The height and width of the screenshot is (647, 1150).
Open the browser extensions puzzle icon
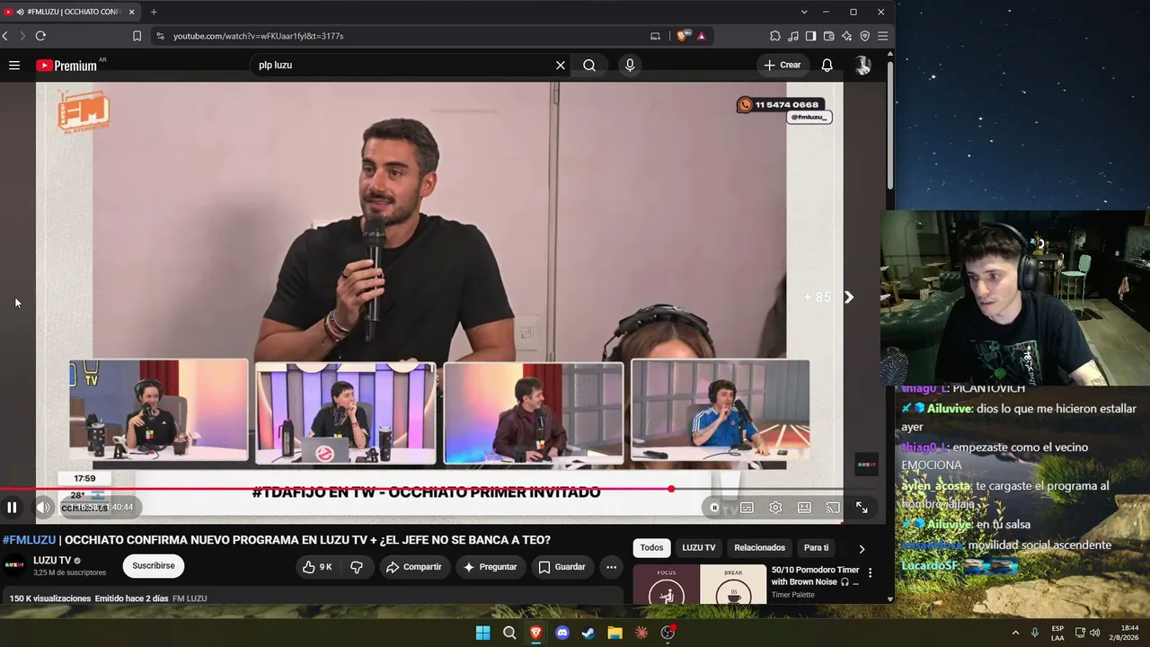[x=775, y=36]
